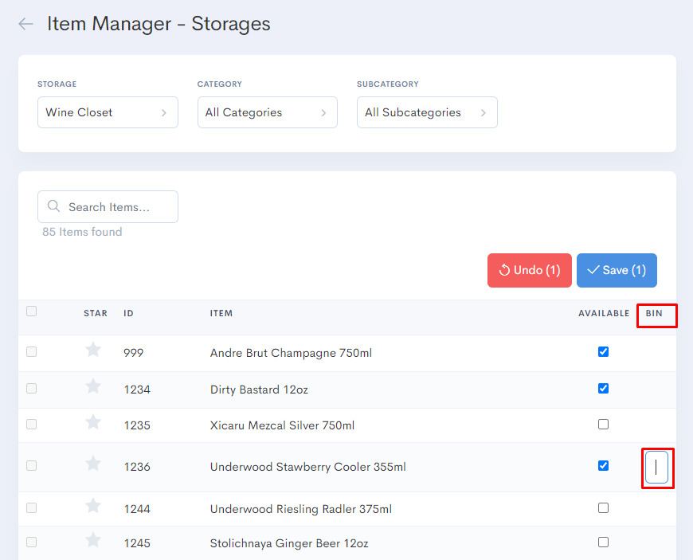693x560 pixels.
Task: Star the Andre Brut Champagne item
Action: [92, 350]
